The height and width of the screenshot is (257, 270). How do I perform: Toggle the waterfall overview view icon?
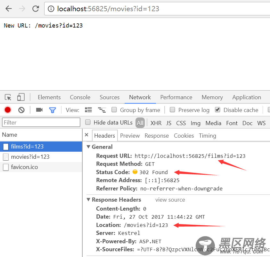[102, 110]
